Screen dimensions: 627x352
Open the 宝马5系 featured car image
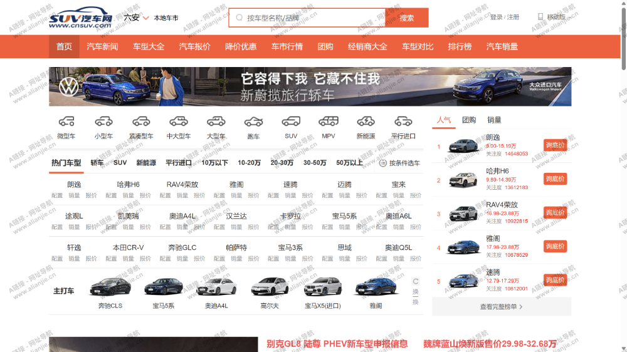coord(164,286)
